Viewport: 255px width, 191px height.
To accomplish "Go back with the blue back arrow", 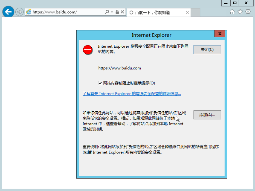I will 8,12.
